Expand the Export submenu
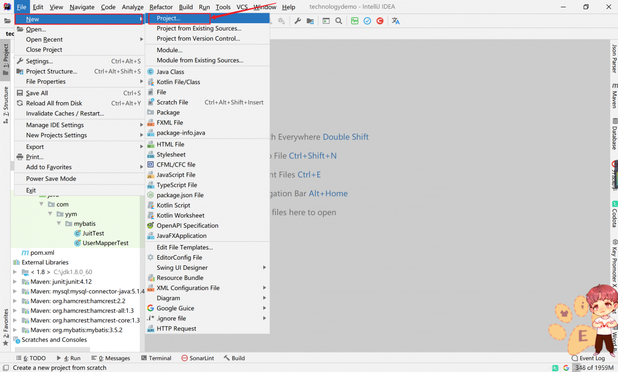The width and height of the screenshot is (618, 372). (x=80, y=146)
